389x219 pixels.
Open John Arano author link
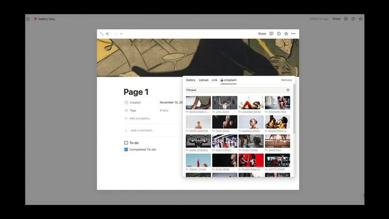(x=222, y=112)
